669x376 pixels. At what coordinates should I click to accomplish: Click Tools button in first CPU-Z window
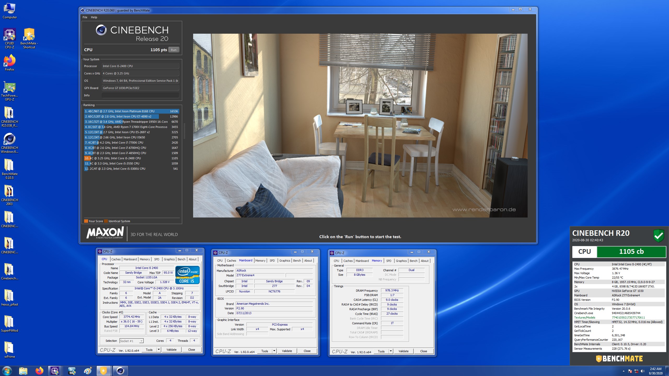tap(149, 350)
